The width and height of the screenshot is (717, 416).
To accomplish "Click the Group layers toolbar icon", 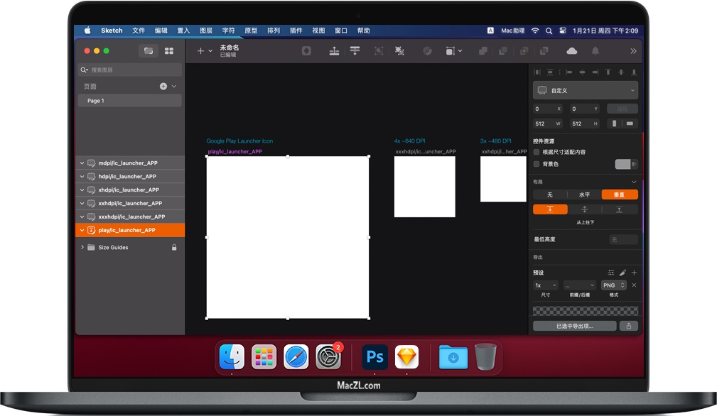I will (x=379, y=50).
